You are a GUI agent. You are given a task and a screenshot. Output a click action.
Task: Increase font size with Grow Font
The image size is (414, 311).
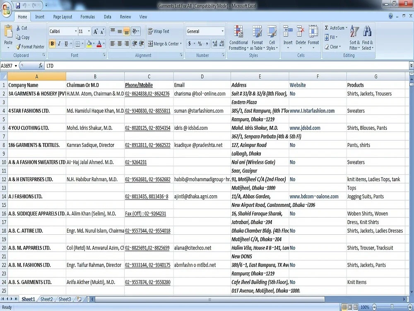point(96,32)
